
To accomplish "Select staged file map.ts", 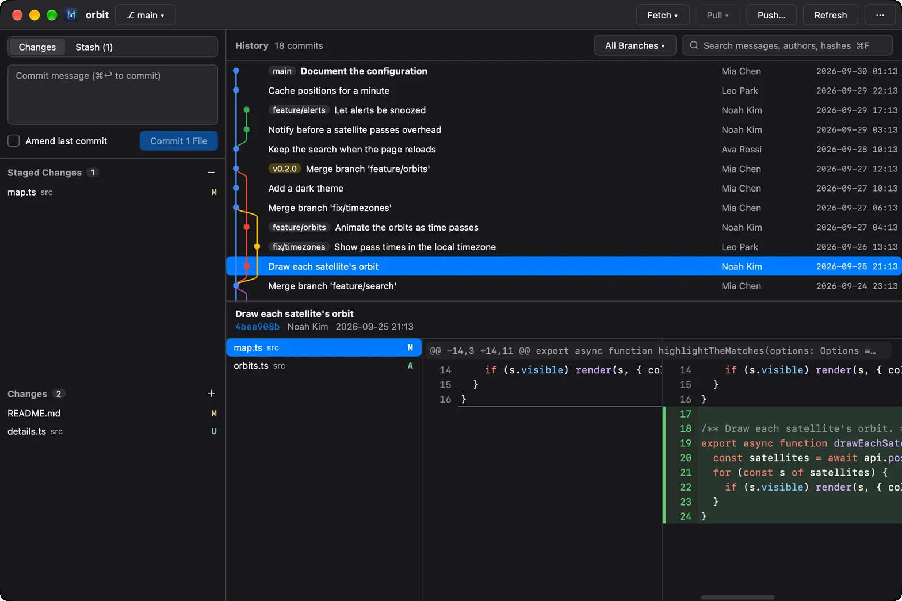I will [x=113, y=192].
